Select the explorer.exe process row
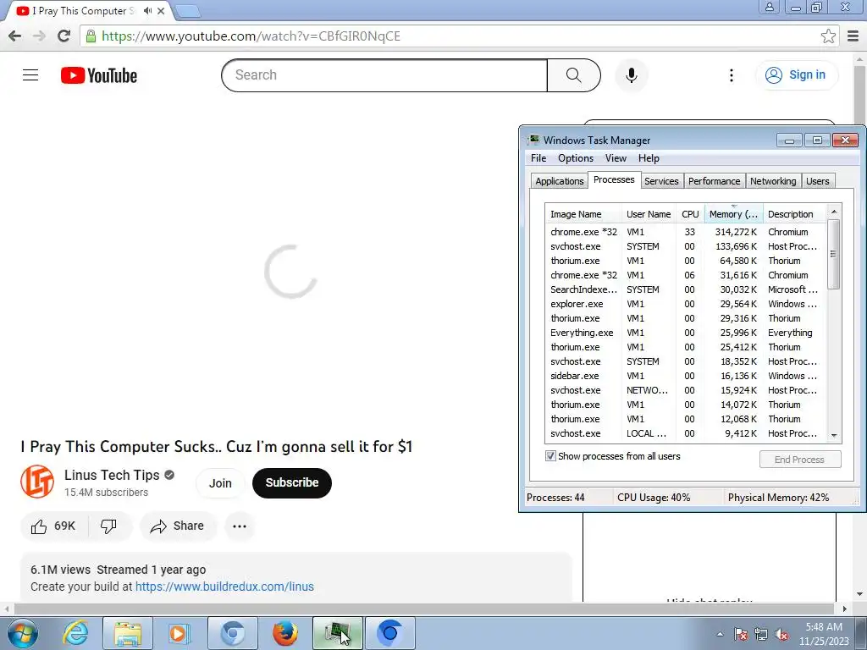867x650 pixels. tap(685, 304)
